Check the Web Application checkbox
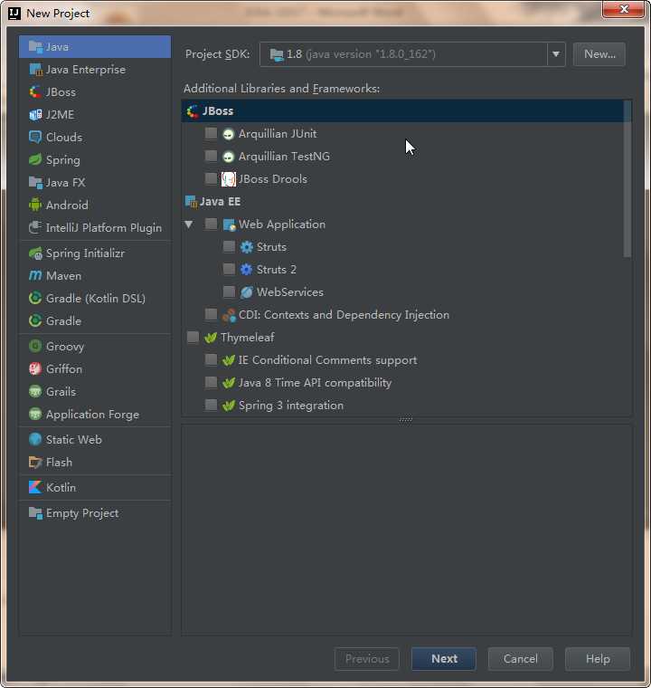The height and width of the screenshot is (688, 651). (x=211, y=225)
